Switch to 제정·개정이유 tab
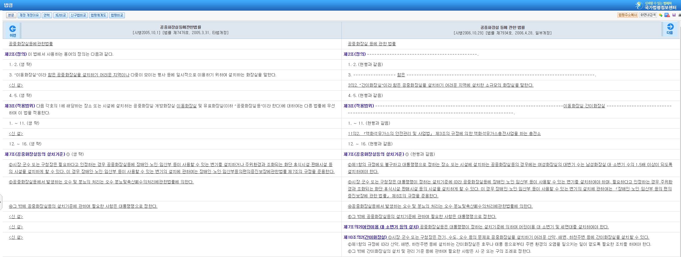681x257 pixels. click(x=29, y=15)
